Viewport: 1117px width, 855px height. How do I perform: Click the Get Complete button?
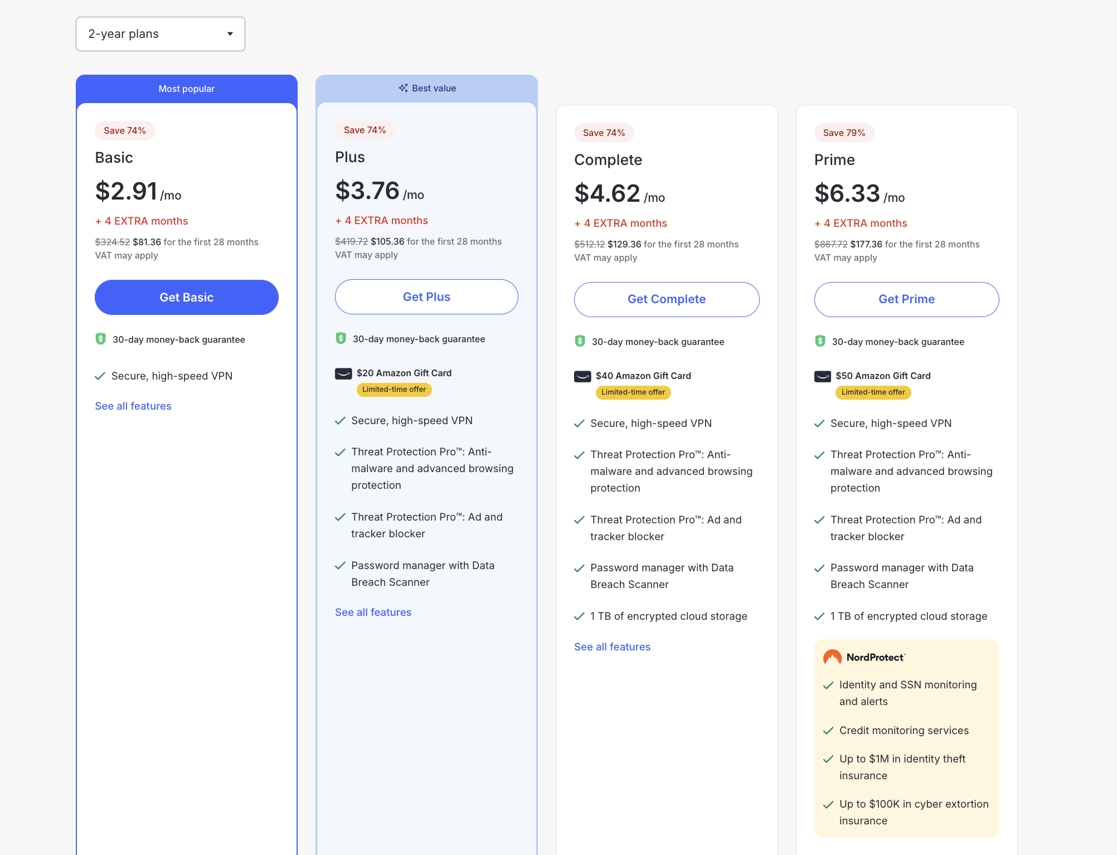667,299
